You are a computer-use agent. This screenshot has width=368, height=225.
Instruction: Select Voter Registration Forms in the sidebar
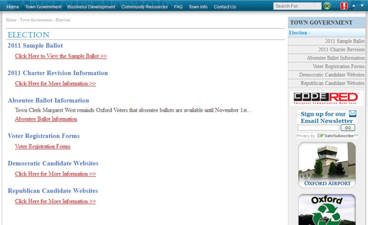click(338, 66)
